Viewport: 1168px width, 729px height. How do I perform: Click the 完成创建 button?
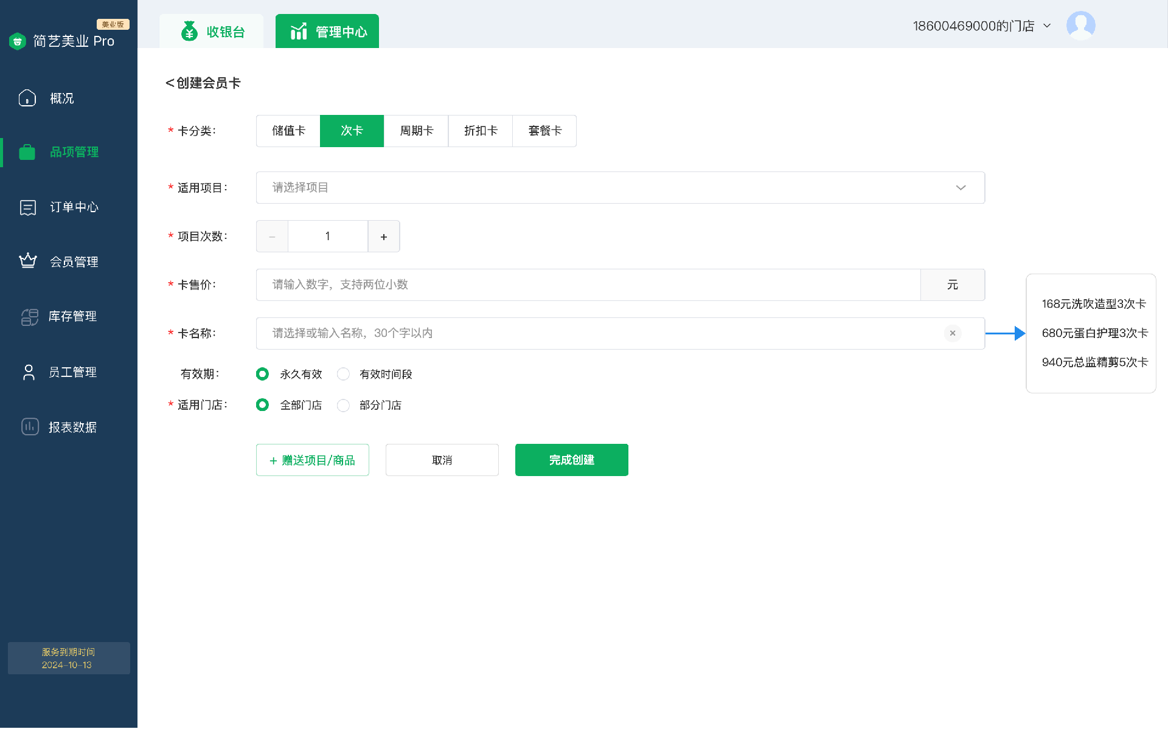571,460
